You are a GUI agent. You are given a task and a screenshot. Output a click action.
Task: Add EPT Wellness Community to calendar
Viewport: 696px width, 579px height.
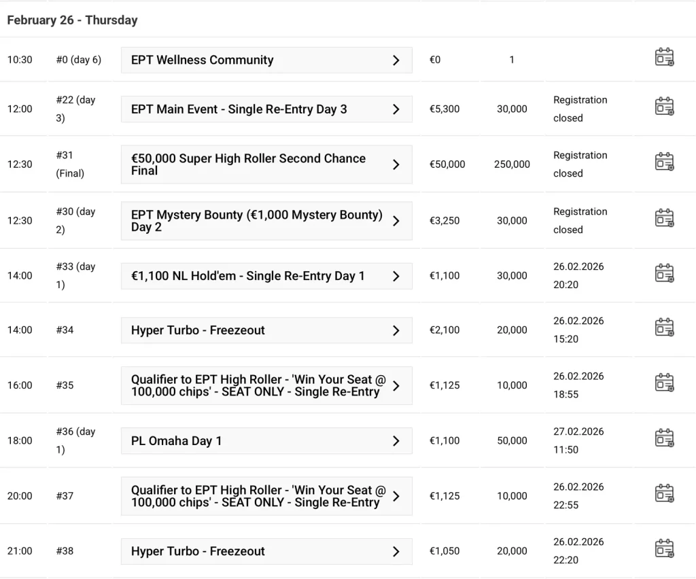click(665, 57)
